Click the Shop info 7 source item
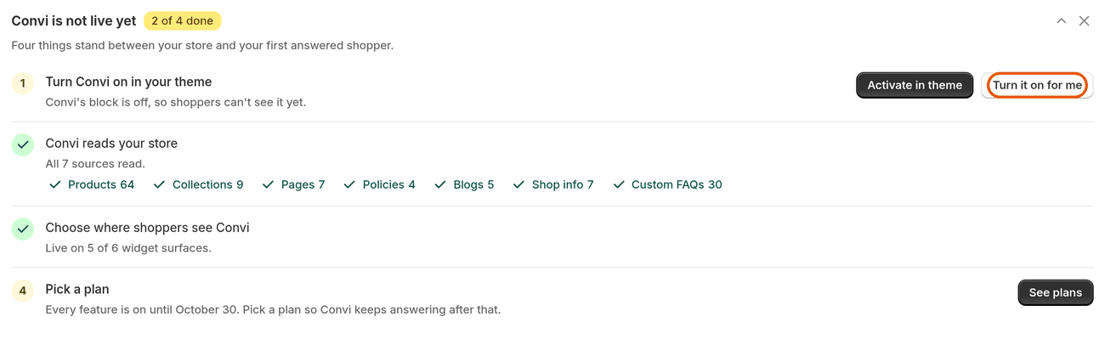This screenshot has width=1105, height=340. point(553,184)
